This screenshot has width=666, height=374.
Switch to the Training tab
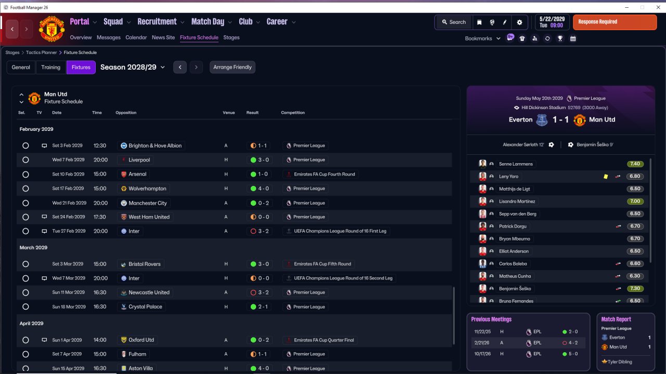(51, 68)
